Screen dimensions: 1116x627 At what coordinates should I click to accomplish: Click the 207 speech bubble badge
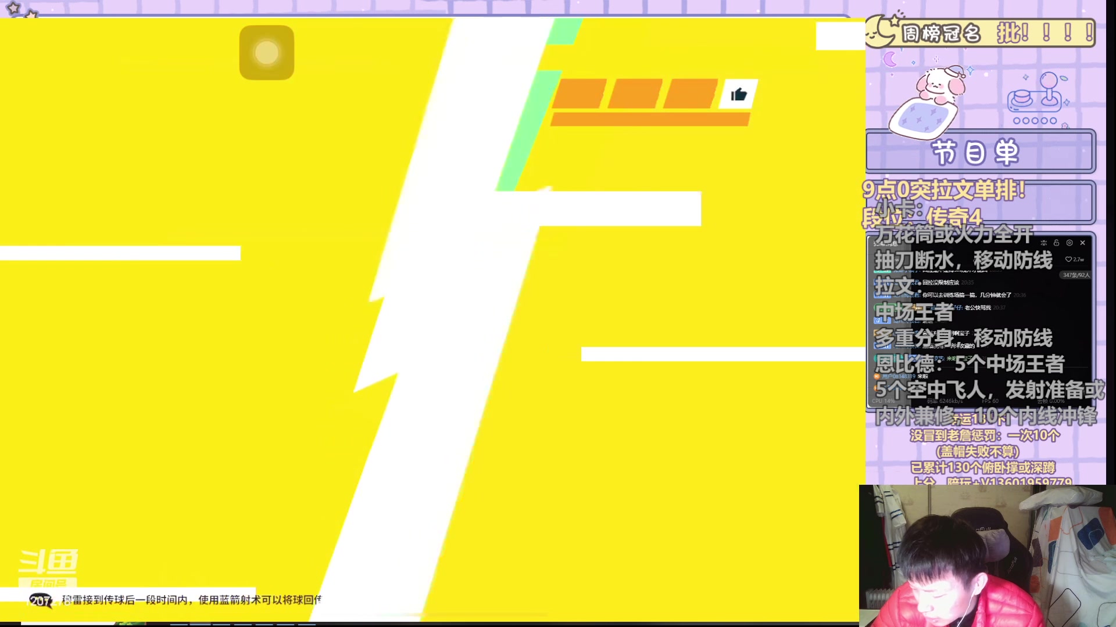41,601
